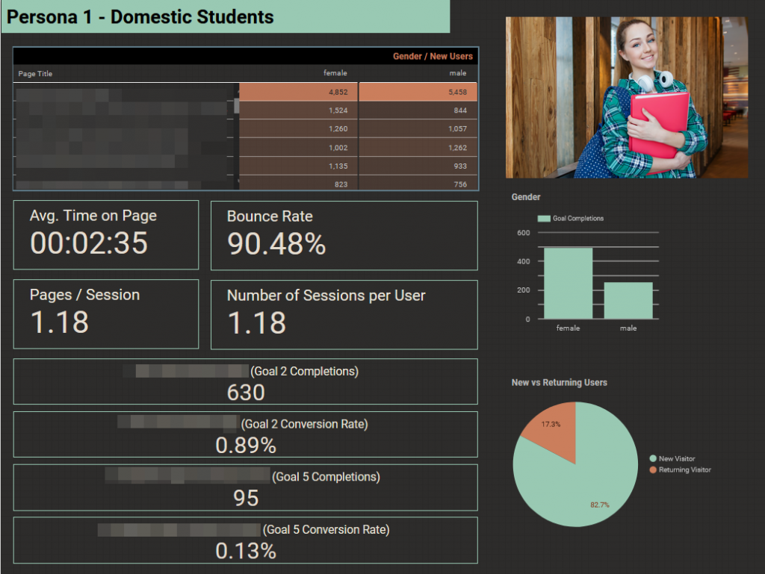This screenshot has width=765, height=574.
Task: Click the "Page Title" column header
Action: coord(35,74)
